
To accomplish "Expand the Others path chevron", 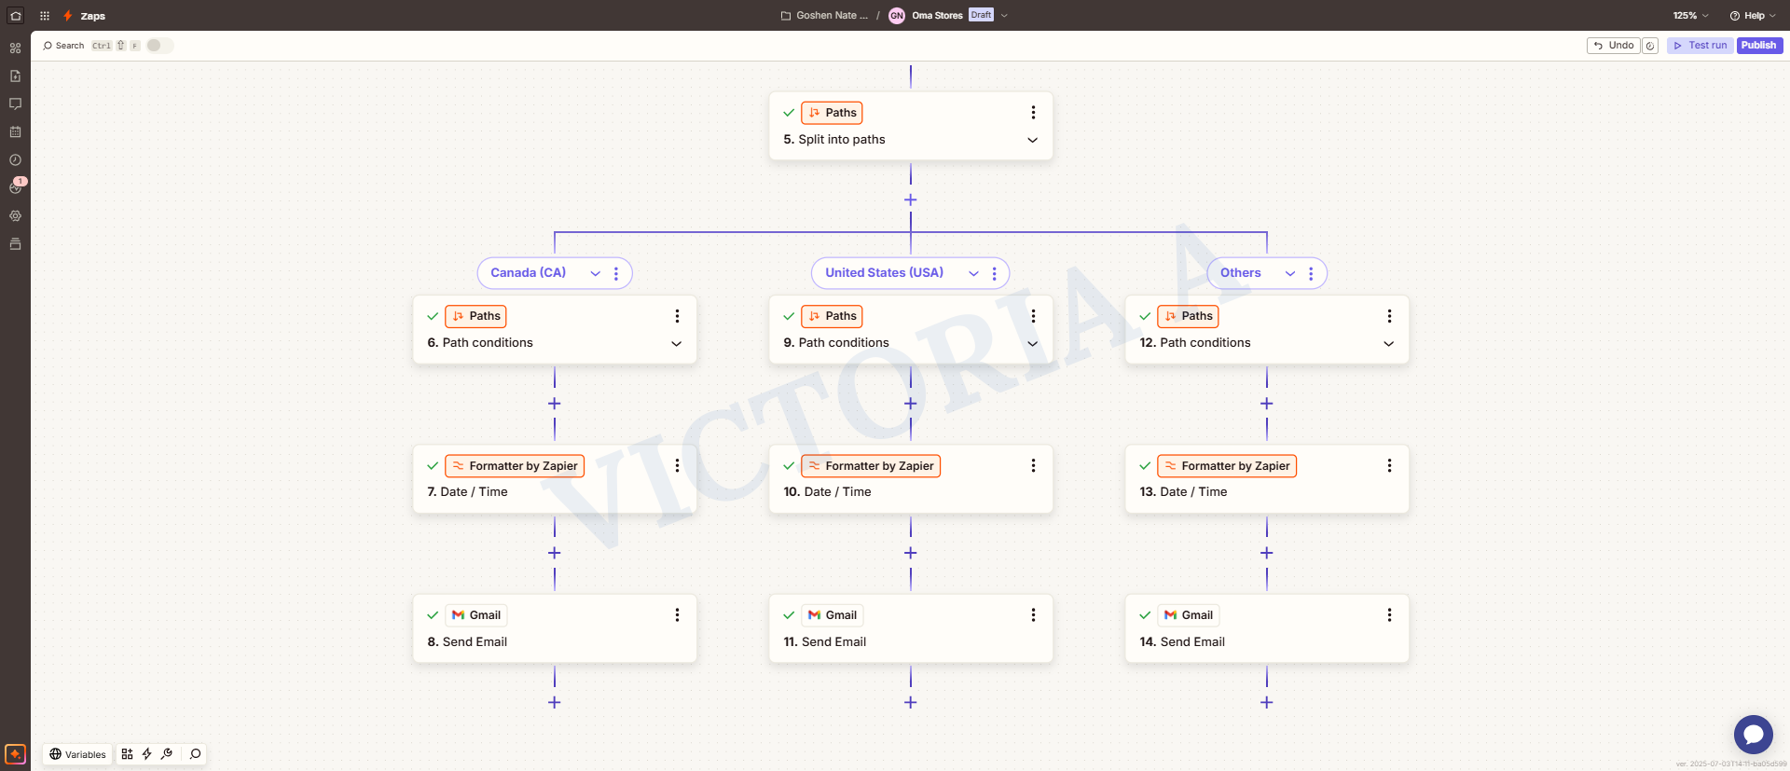I will pyautogui.click(x=1290, y=273).
